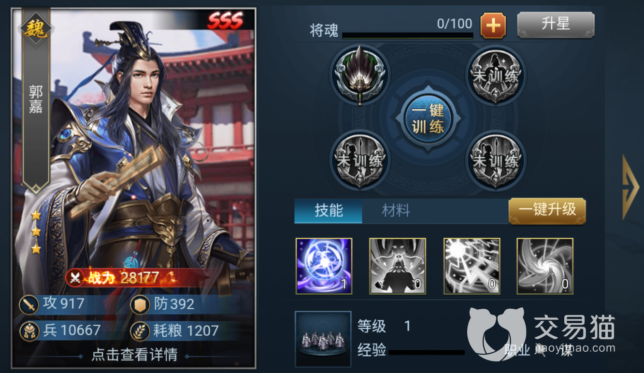Open 点击查看详情 hero details link
The image size is (644, 373).
pos(135,355)
